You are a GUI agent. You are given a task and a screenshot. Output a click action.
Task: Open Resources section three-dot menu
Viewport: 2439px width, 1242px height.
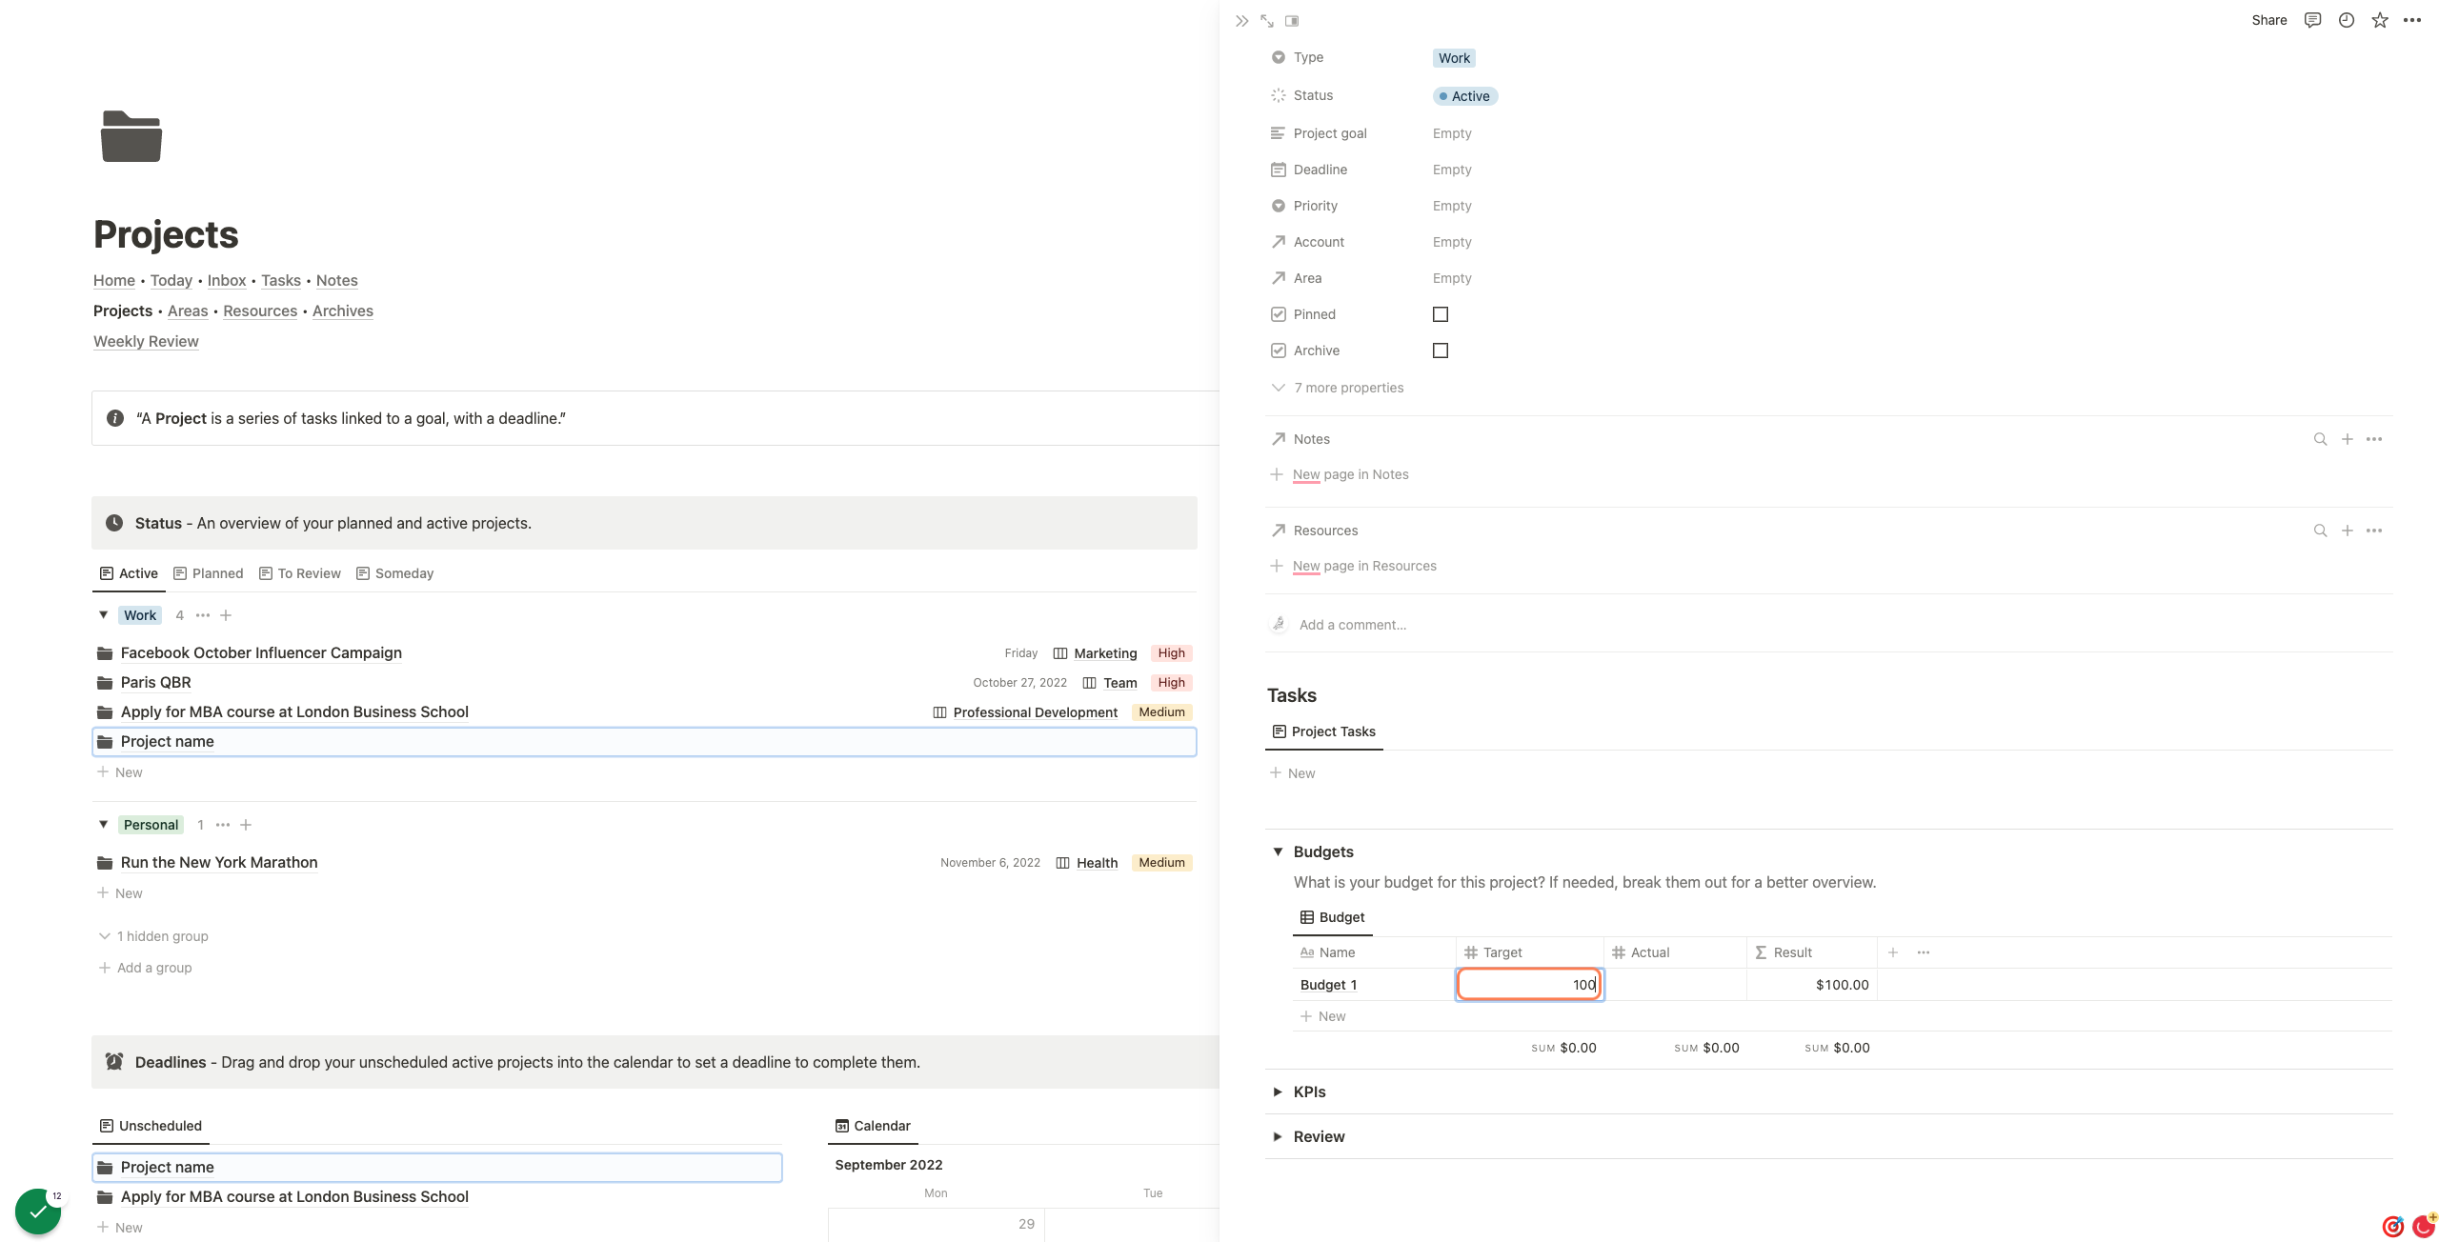[x=2374, y=531]
